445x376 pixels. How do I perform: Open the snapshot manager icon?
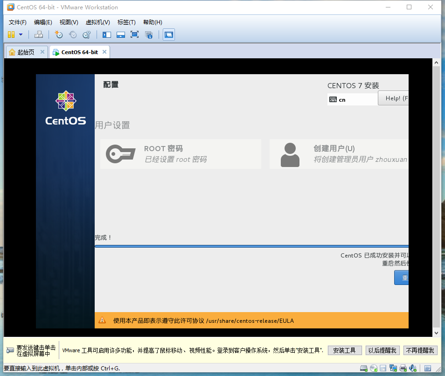87,35
